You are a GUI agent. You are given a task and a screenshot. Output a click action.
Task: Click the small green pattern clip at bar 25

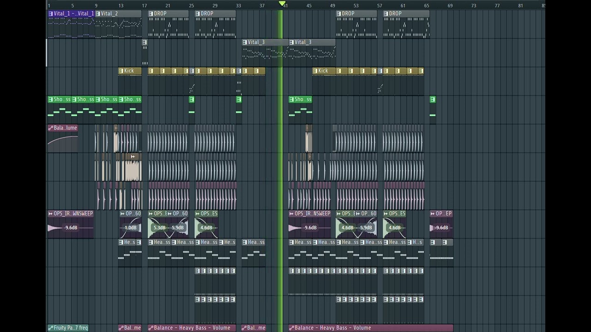click(192, 99)
